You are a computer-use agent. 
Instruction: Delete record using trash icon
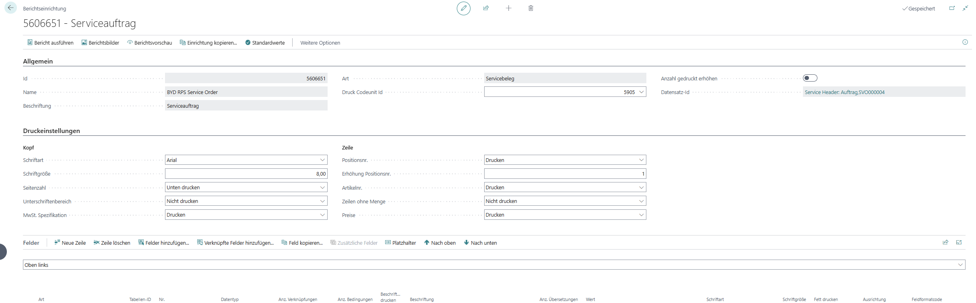(x=531, y=8)
